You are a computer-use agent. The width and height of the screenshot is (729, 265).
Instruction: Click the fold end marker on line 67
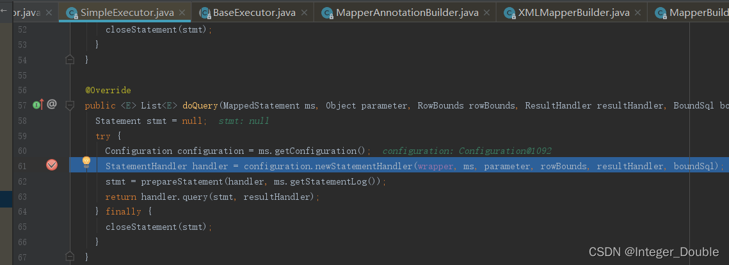(x=70, y=255)
